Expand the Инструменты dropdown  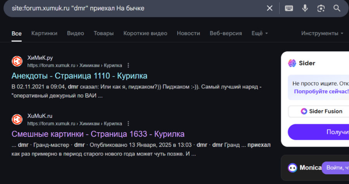(x=322, y=33)
